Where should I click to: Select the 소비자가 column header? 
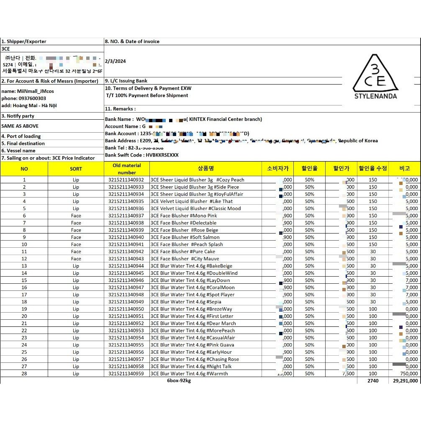click(277, 169)
